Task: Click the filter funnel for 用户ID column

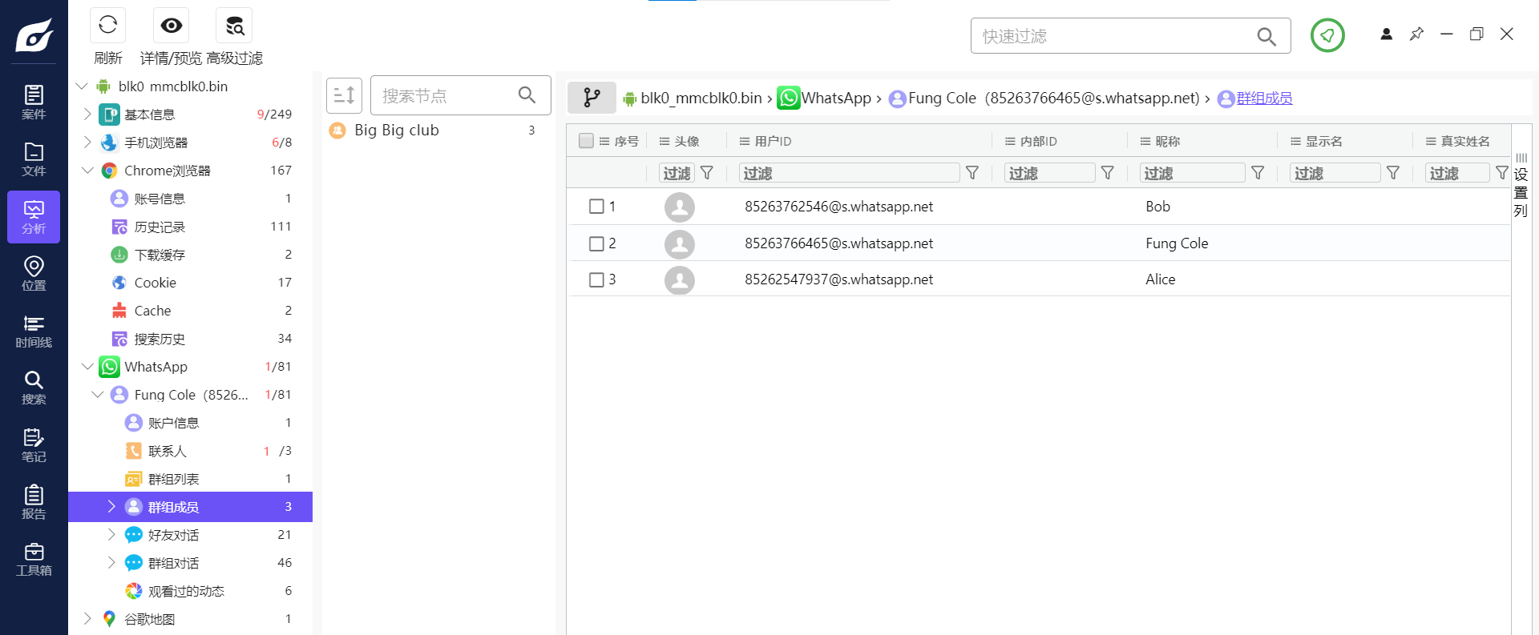Action: coord(972,173)
